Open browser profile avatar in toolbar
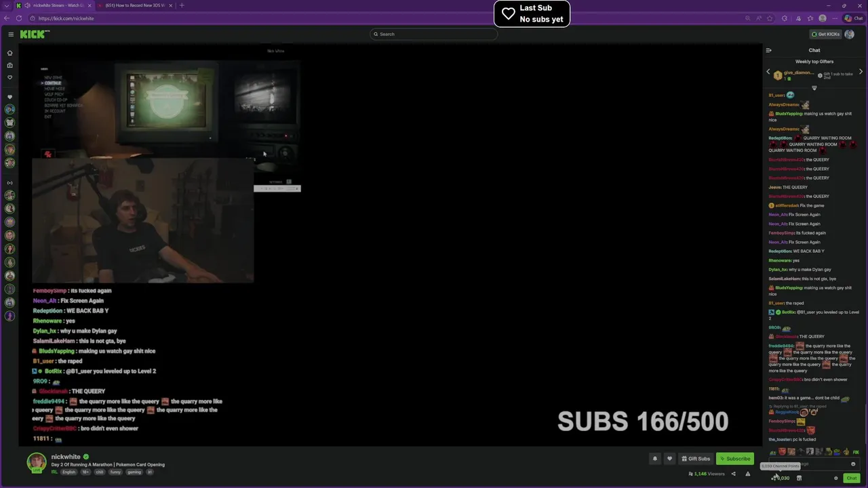The width and height of the screenshot is (868, 488). coord(823,18)
